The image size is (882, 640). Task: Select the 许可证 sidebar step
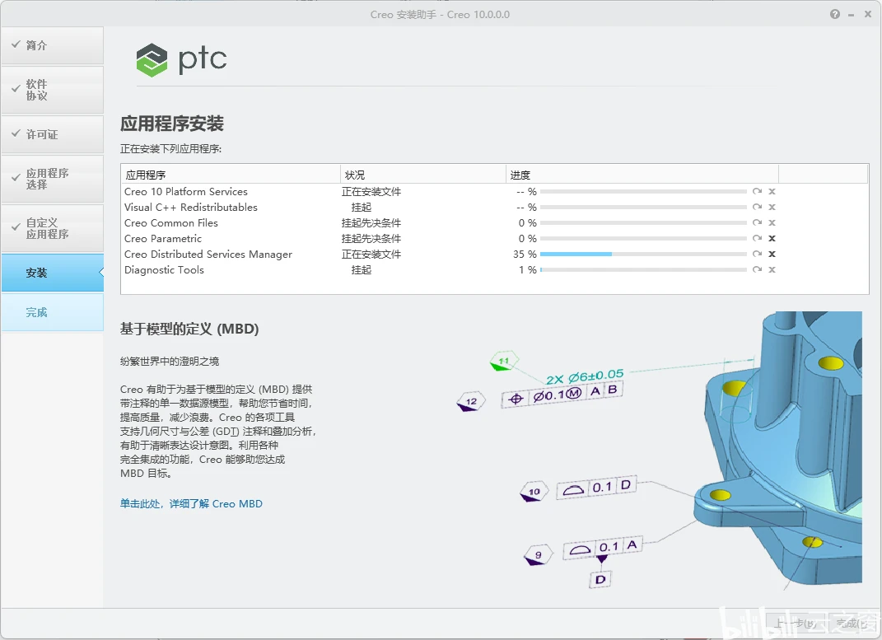(x=53, y=134)
